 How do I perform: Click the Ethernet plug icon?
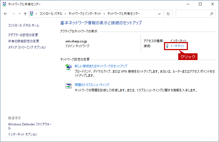167,46
